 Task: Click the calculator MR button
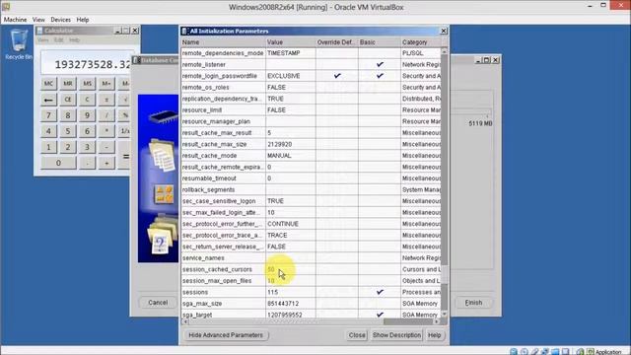(68, 83)
